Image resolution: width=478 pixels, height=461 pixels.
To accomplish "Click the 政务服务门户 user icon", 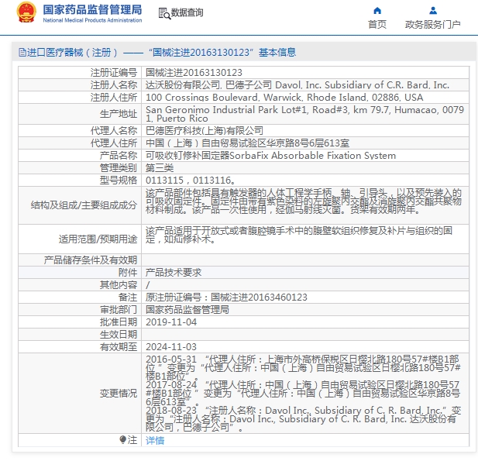I will pos(433,11).
